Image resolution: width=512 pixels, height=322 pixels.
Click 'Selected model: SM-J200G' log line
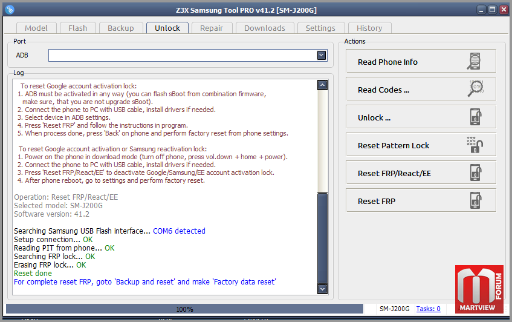[x=58, y=206]
